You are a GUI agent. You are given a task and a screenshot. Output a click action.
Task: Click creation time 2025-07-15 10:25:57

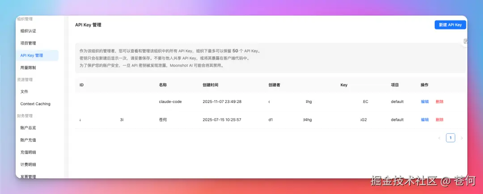tap(222, 120)
